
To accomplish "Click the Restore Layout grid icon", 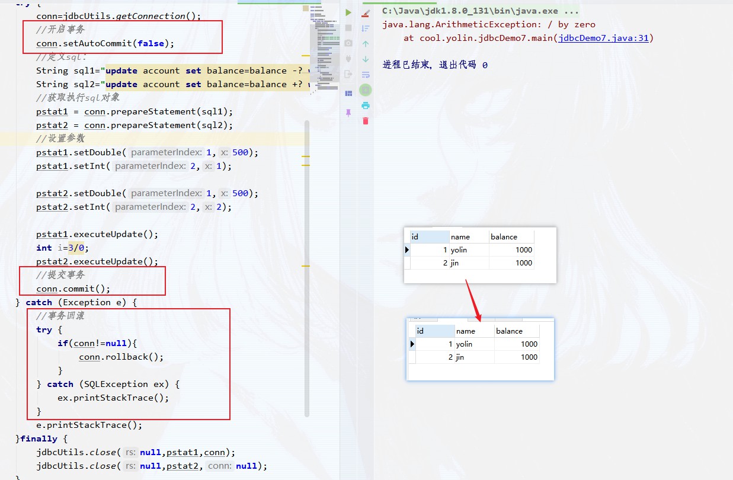I will (x=348, y=93).
